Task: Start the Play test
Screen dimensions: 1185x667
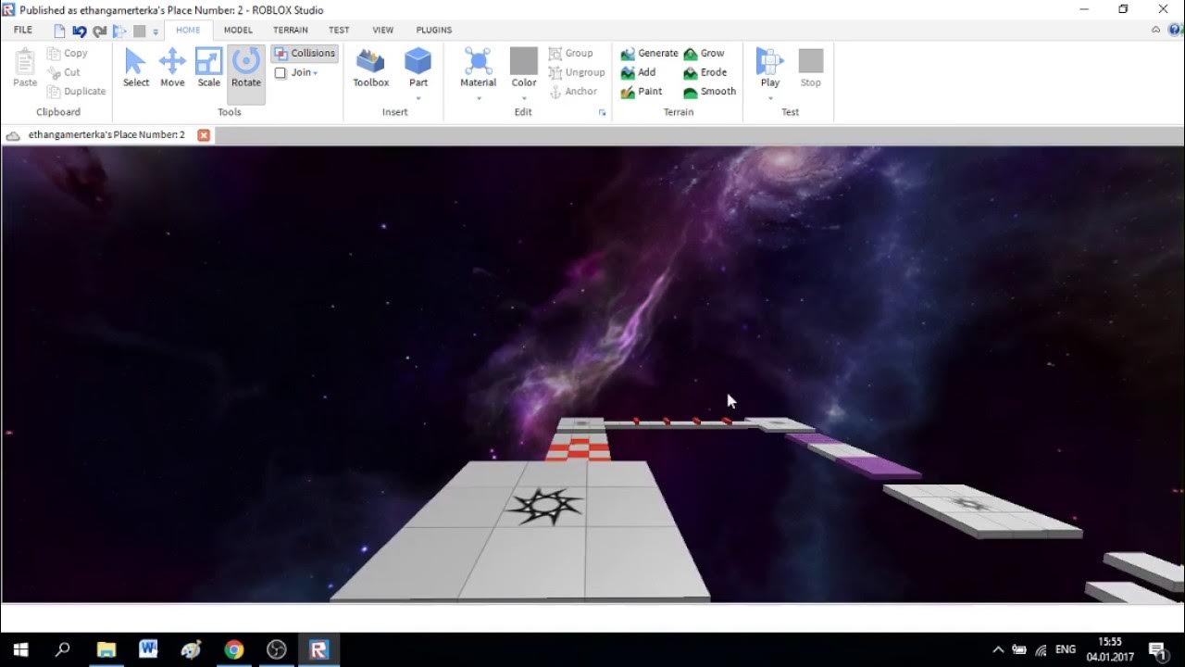Action: [x=770, y=68]
